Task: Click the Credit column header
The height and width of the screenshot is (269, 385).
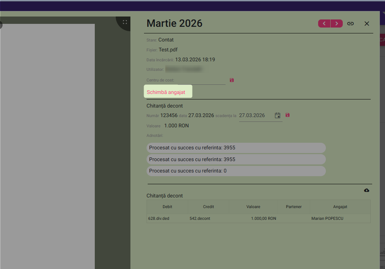Action: click(x=208, y=207)
